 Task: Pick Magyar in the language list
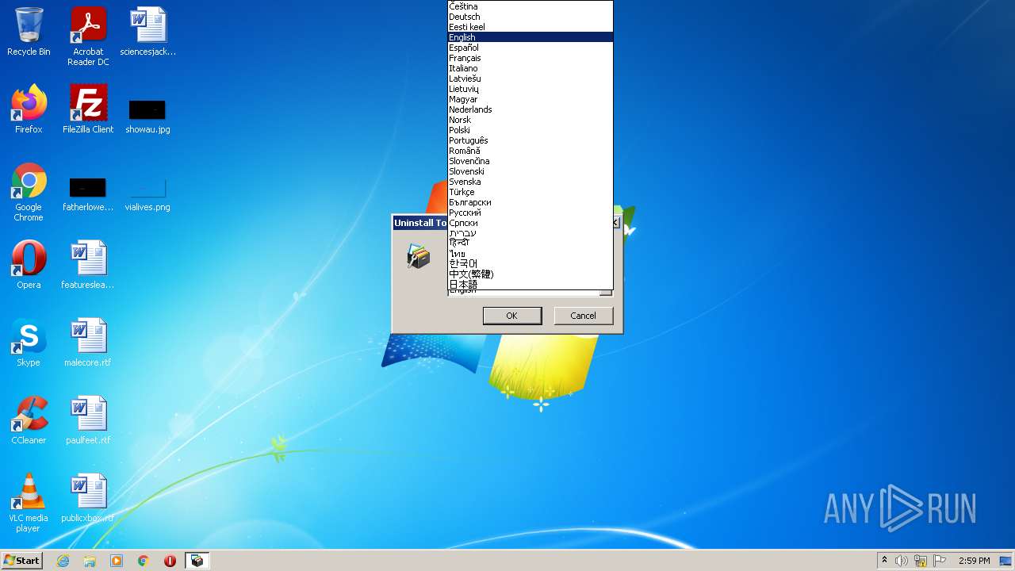tap(530, 99)
